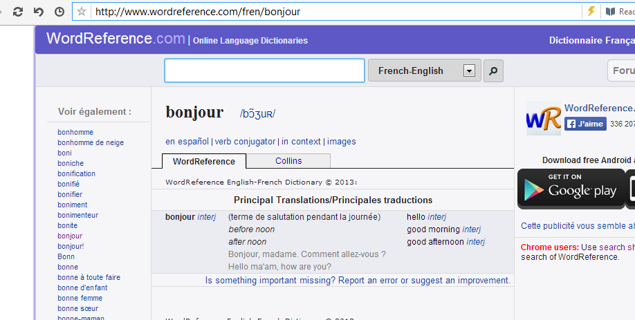Open sidebar link 'bonhomme de neige'

(91, 142)
